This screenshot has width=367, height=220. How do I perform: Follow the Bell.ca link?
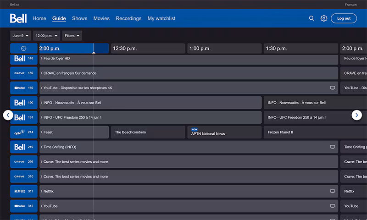15,5
